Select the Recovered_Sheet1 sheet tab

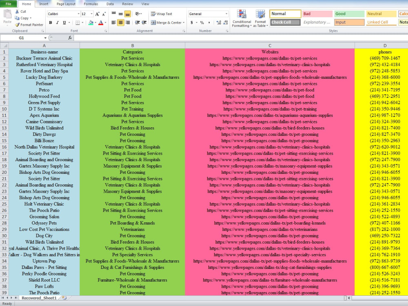(39, 298)
